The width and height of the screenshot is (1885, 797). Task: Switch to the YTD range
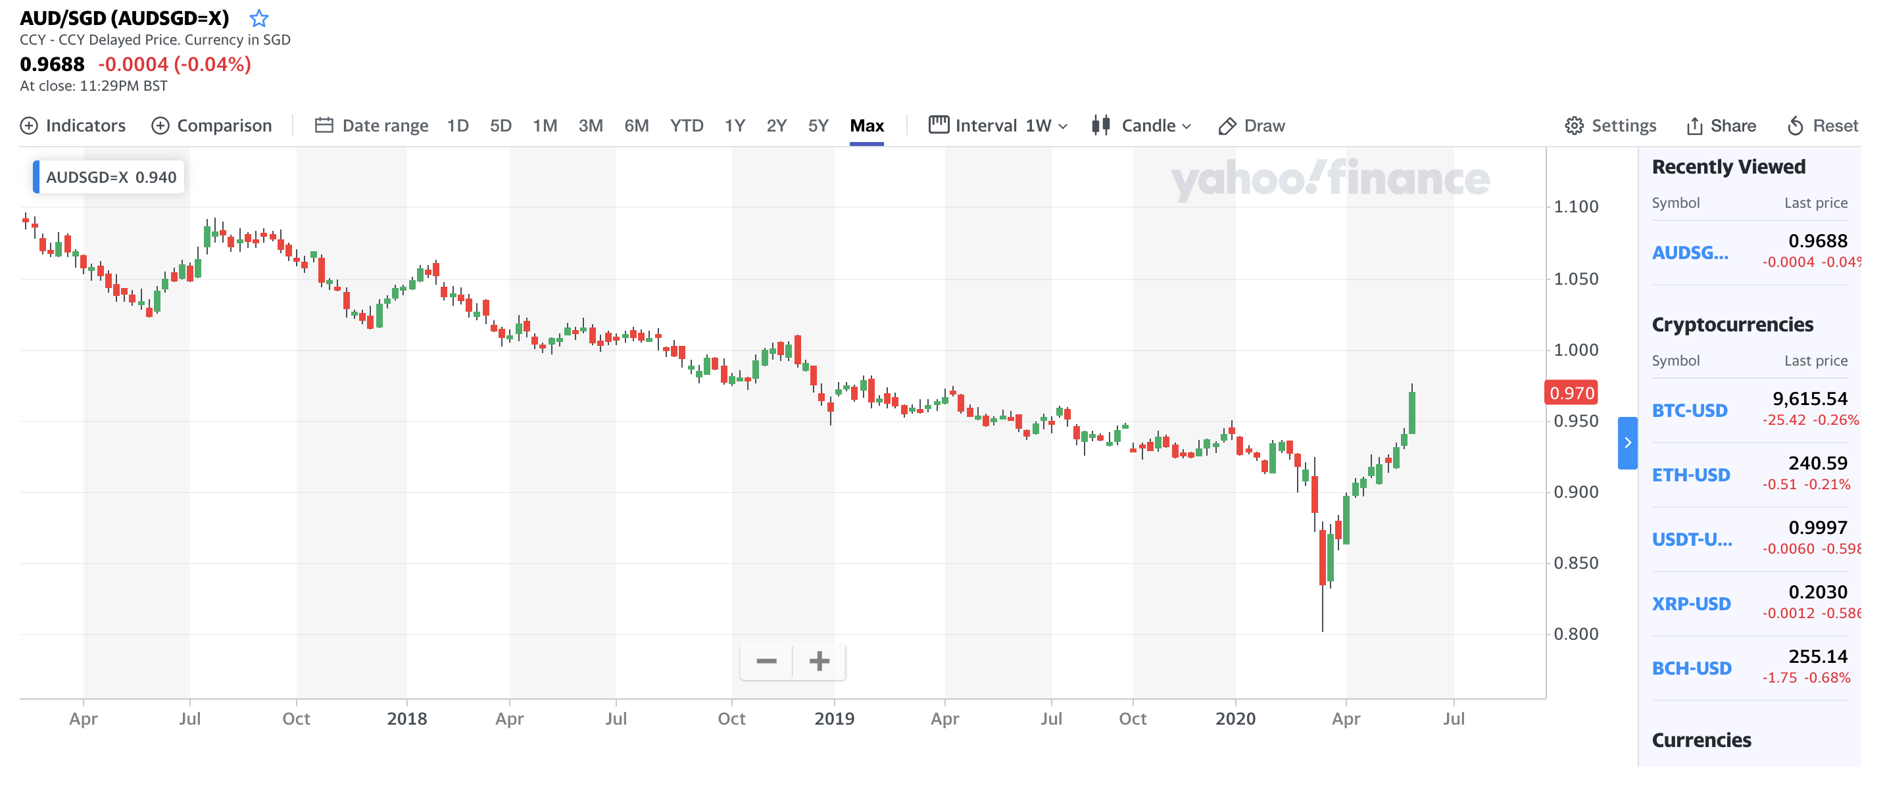(687, 126)
